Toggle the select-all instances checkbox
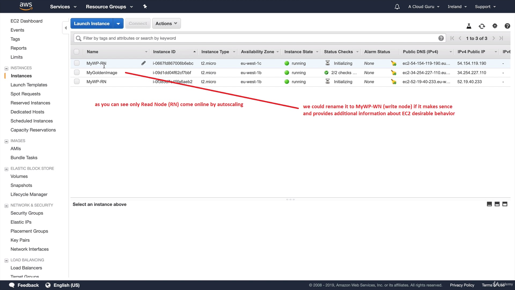 coord(76,52)
